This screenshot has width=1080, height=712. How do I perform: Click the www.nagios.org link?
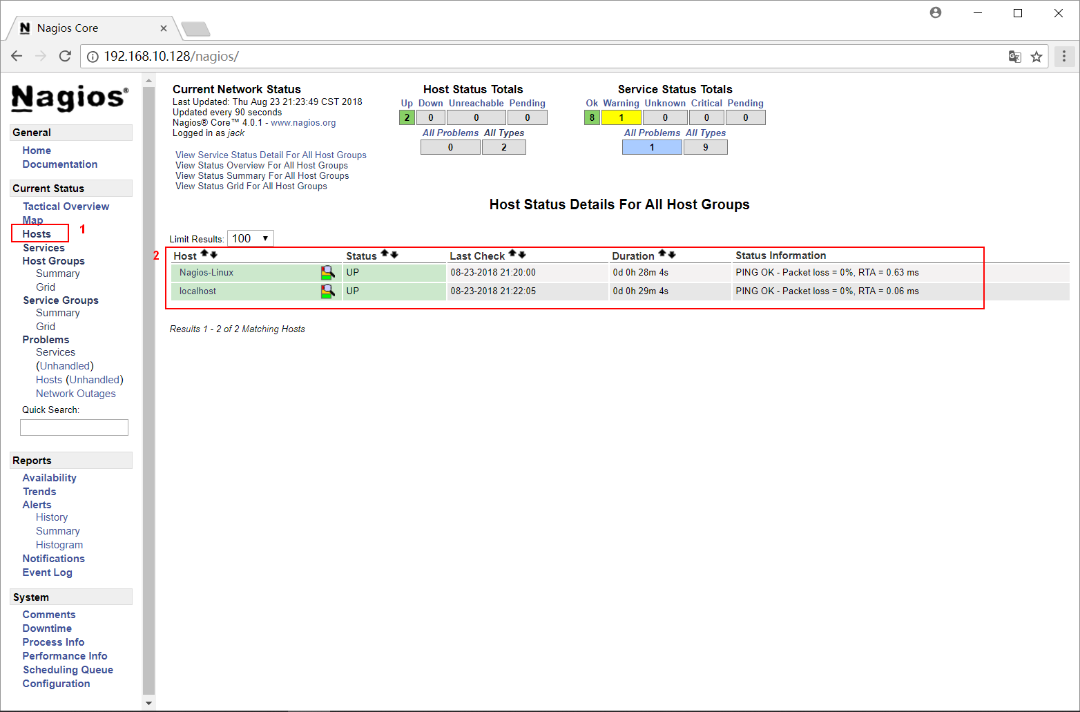click(x=303, y=123)
